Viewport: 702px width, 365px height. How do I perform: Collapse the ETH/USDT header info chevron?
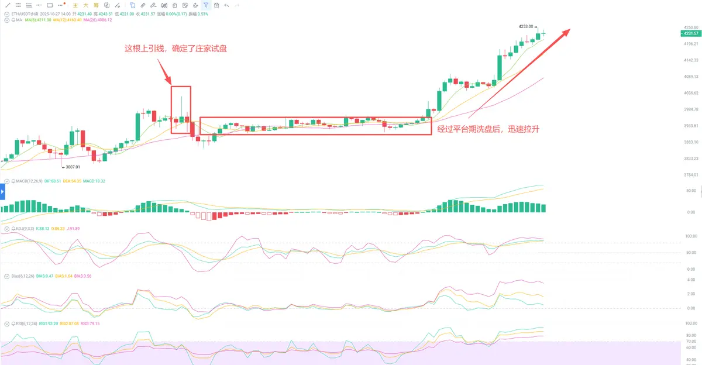6,13
